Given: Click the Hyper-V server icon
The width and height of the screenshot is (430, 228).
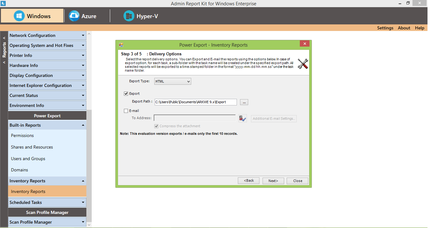Looking at the screenshot, I should 129,16.
